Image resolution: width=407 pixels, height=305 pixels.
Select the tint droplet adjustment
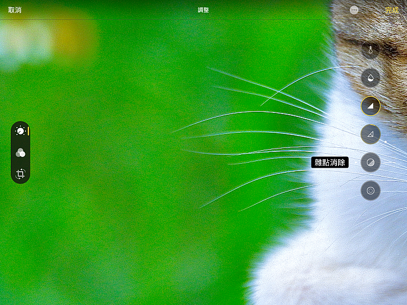click(x=370, y=78)
